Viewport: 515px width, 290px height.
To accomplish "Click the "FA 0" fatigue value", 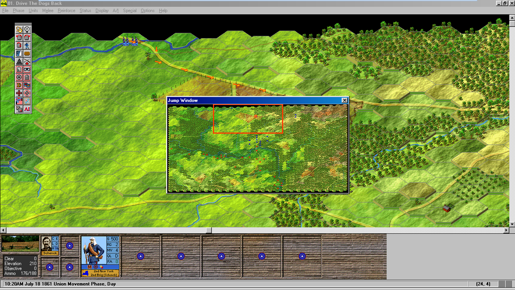I will [x=113, y=261].
